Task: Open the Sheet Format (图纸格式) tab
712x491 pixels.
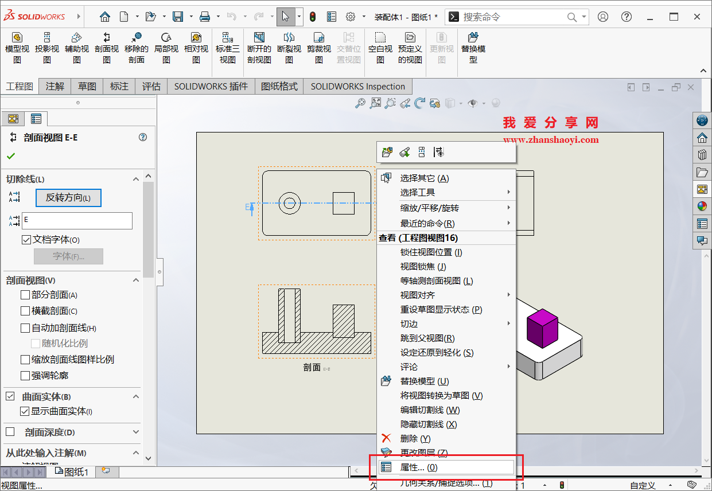Action: click(279, 87)
